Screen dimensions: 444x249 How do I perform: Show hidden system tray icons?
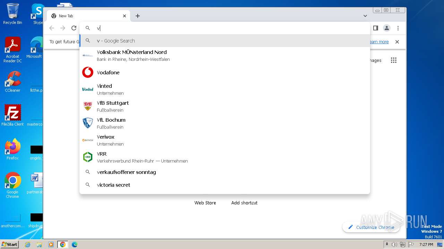387,245
